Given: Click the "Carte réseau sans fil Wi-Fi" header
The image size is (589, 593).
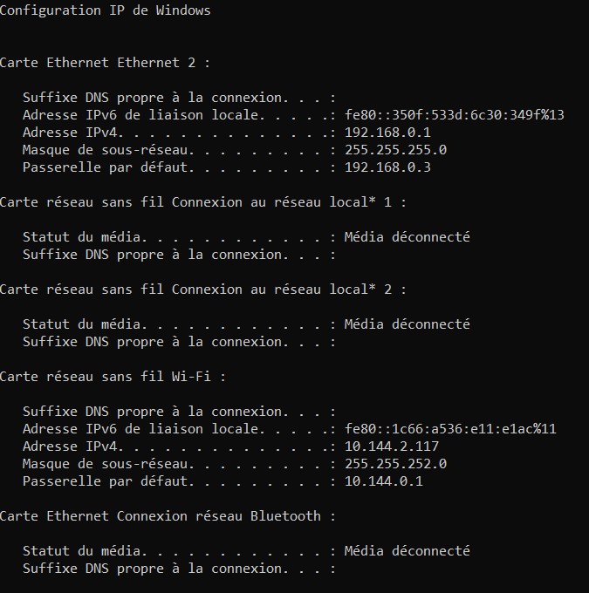Looking at the screenshot, I should pyautogui.click(x=113, y=377).
